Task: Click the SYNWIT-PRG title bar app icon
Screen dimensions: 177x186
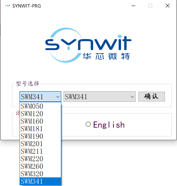Action: (x=8, y=6)
